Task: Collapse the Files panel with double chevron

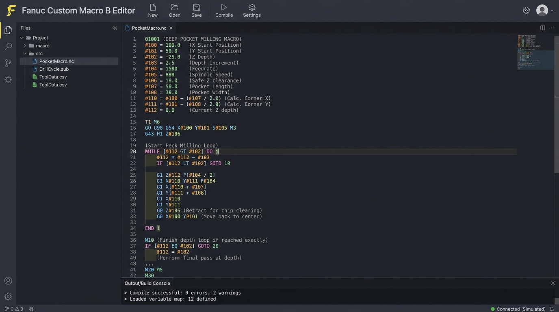Action: point(115,28)
